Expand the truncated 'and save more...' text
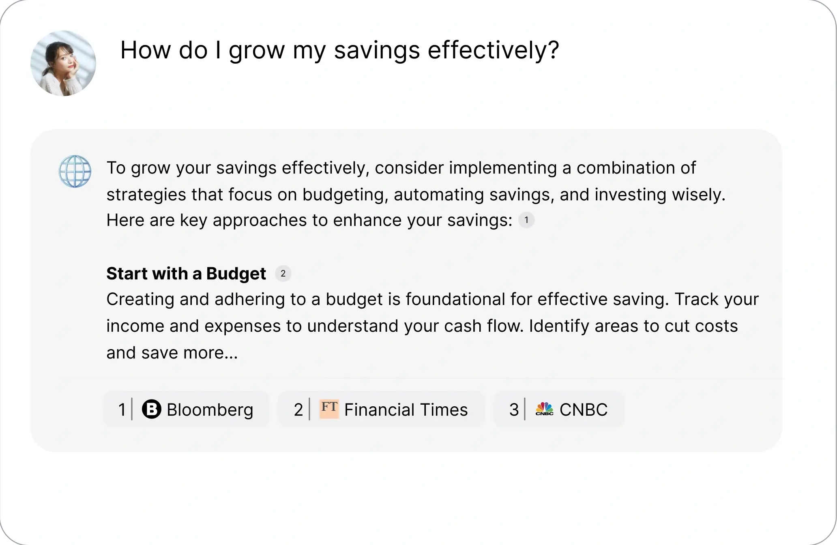The image size is (837, 545). pos(172,353)
